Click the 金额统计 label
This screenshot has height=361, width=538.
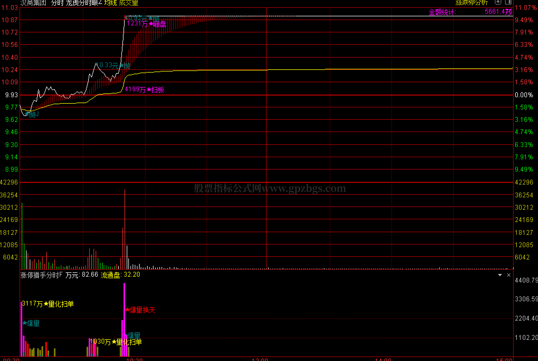click(x=442, y=12)
